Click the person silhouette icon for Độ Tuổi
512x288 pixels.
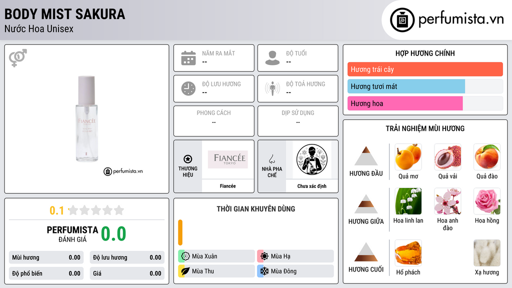click(x=272, y=58)
